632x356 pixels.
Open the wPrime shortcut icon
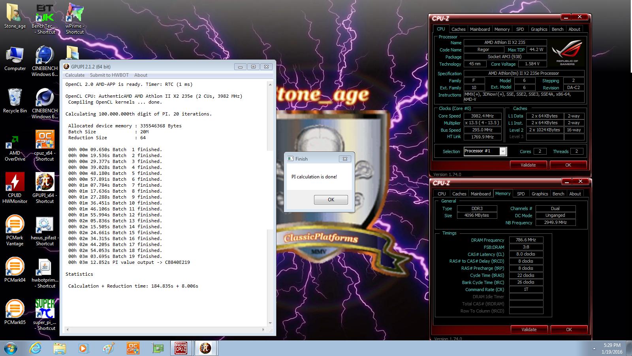coord(75,19)
